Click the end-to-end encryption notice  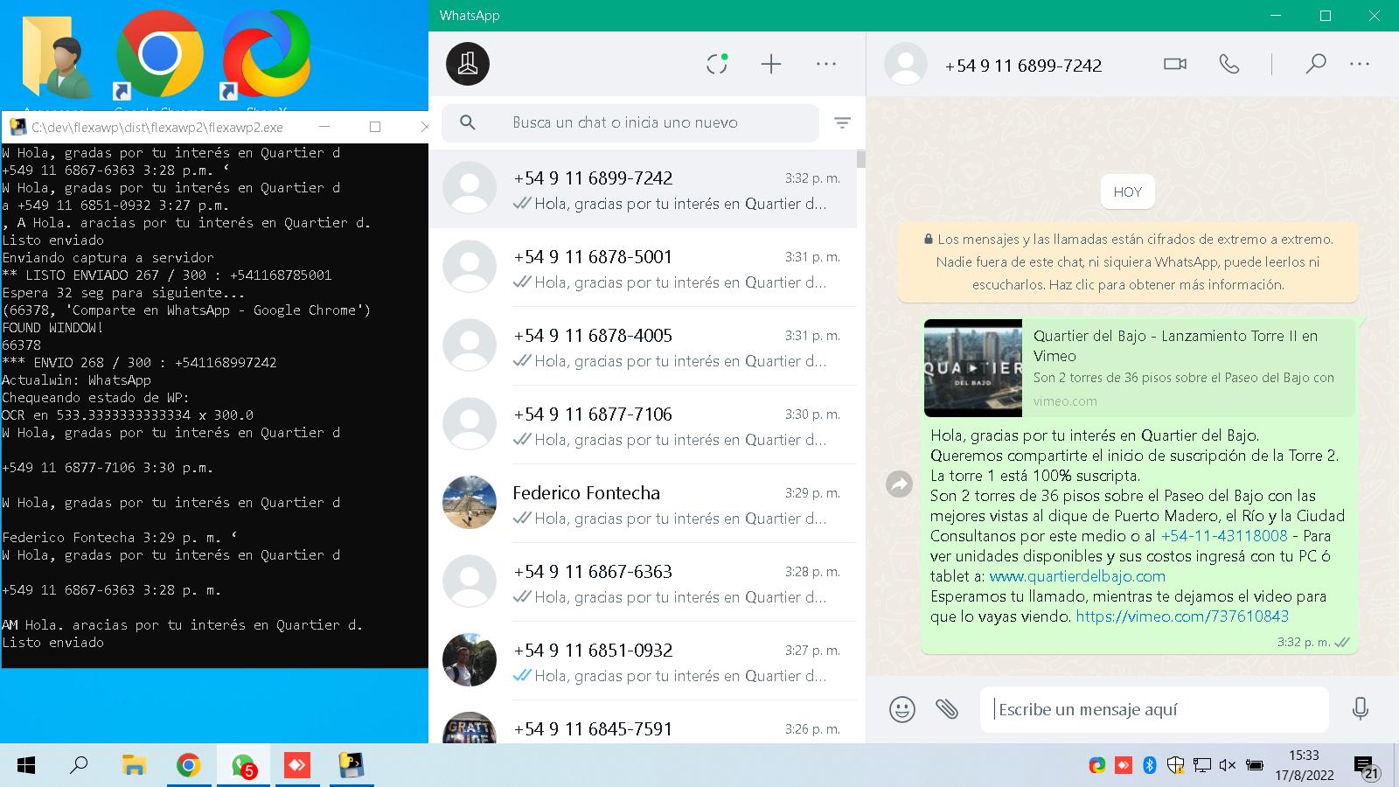(1128, 261)
